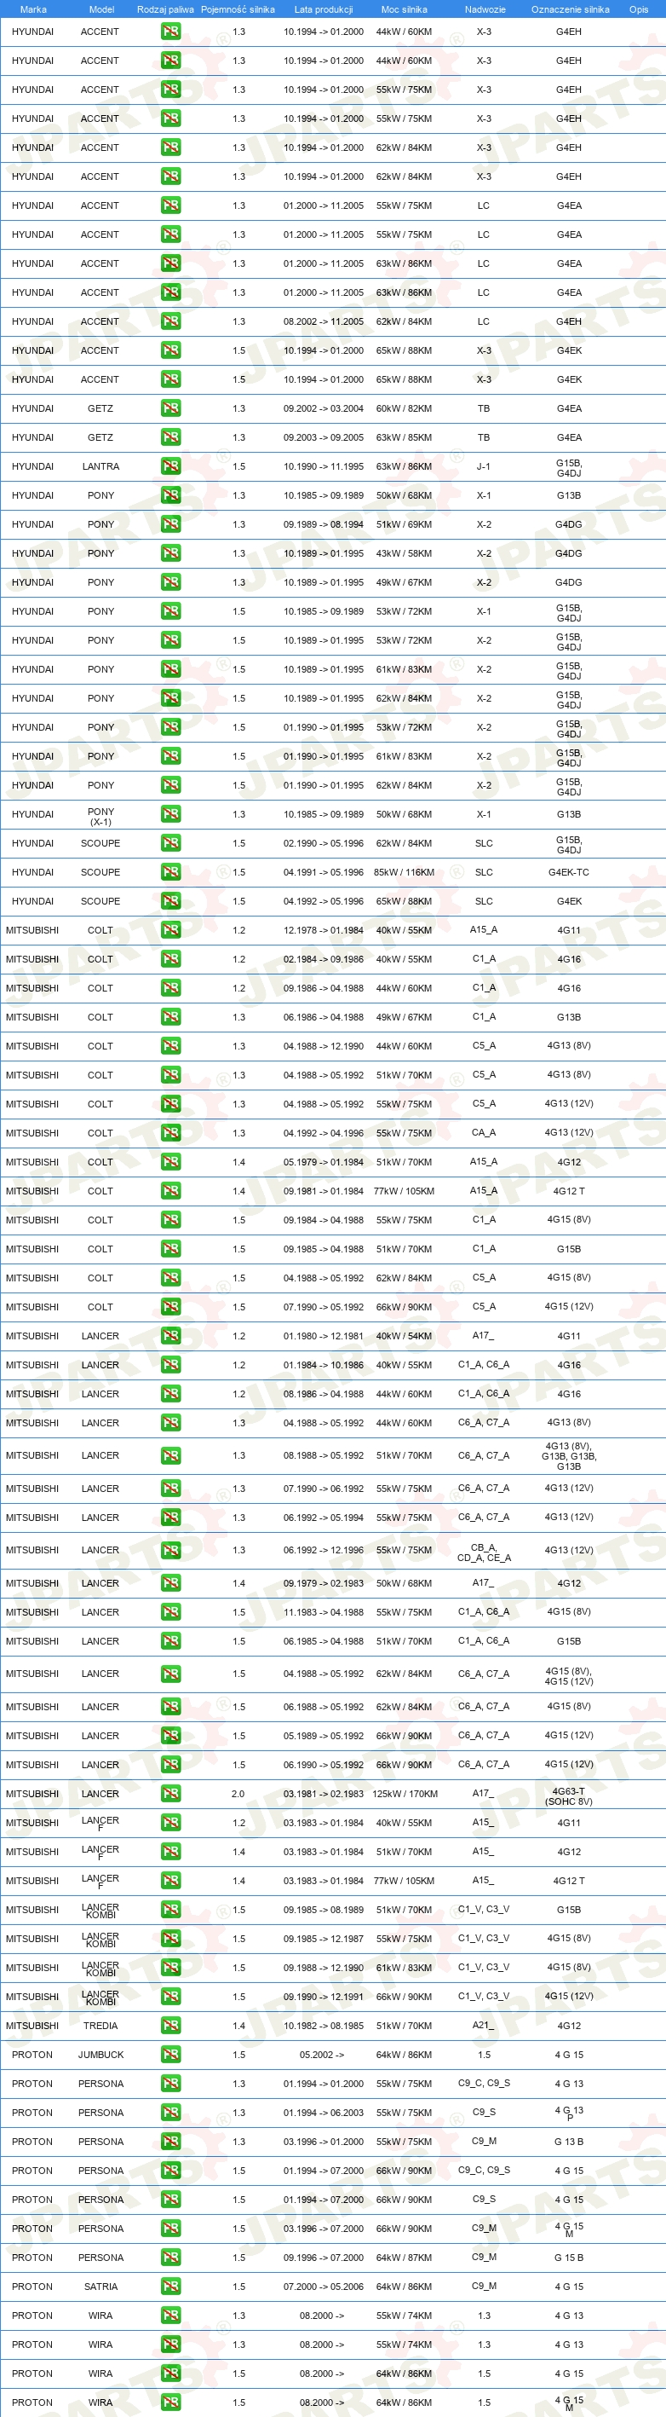Click the fuel icon in the LANCER CB_A, CD_A, CE_A row
The width and height of the screenshot is (666, 2417).
[x=170, y=1551]
